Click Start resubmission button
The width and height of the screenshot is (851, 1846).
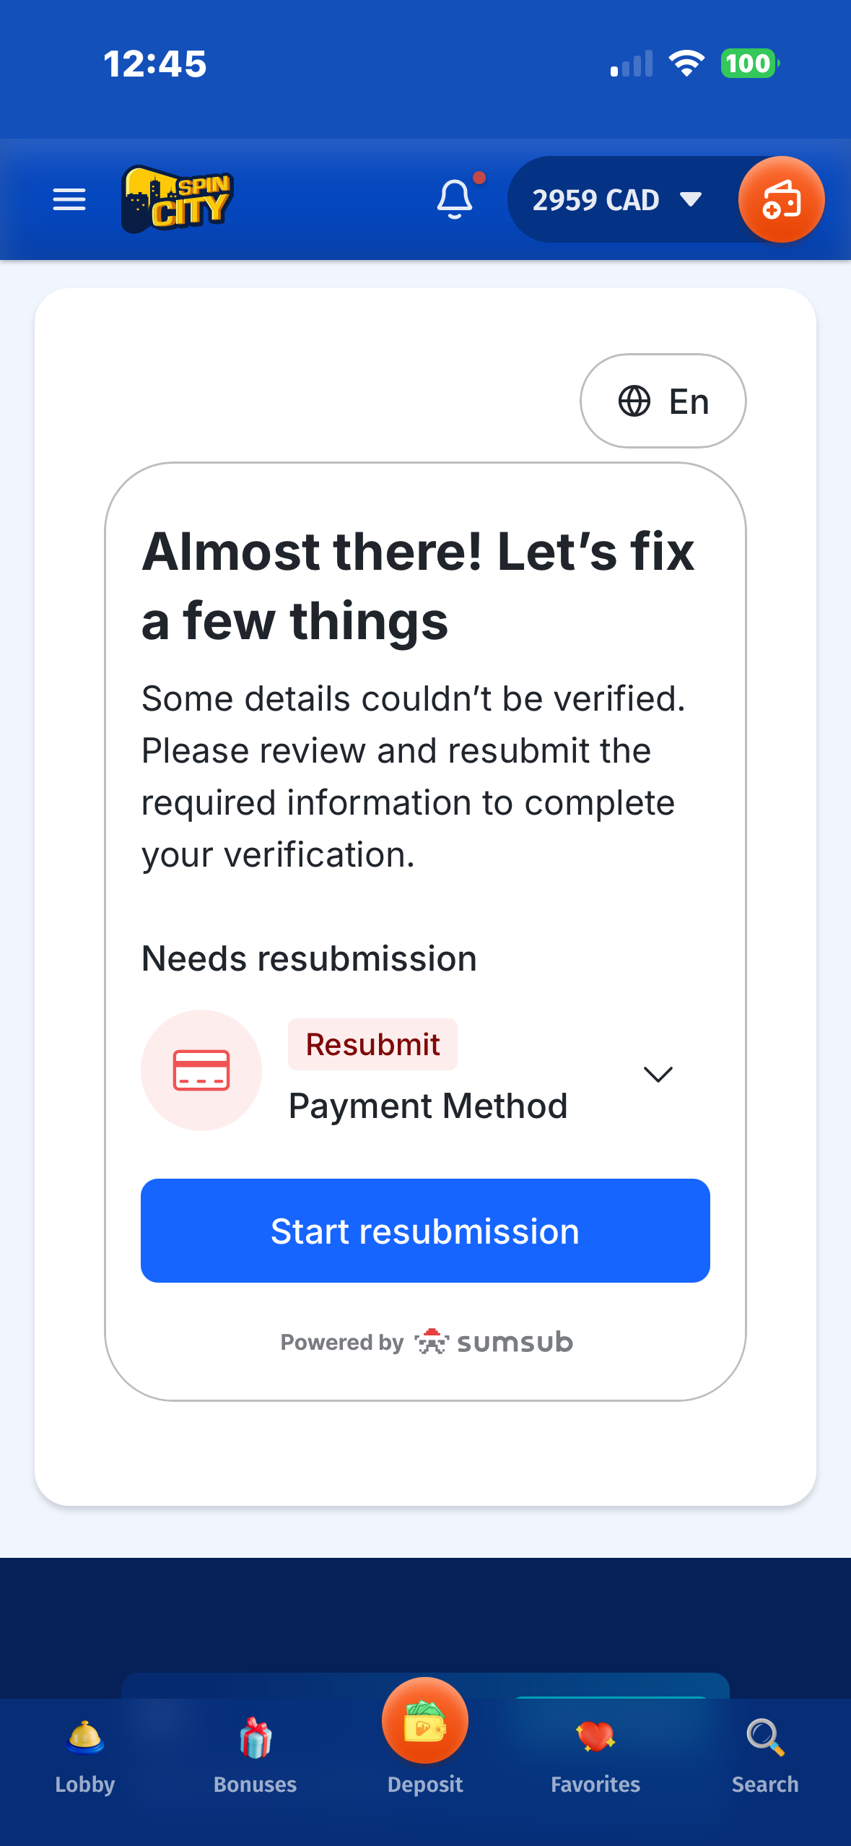(425, 1231)
